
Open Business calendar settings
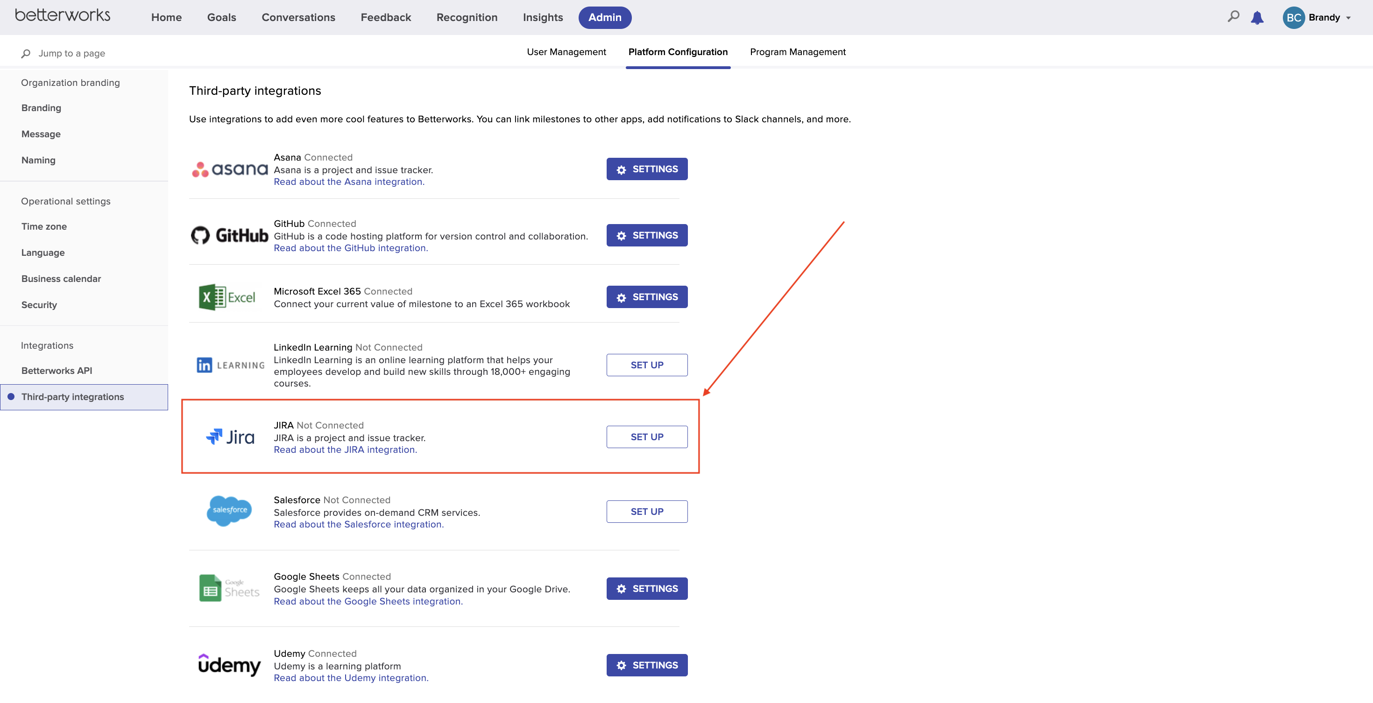click(61, 279)
